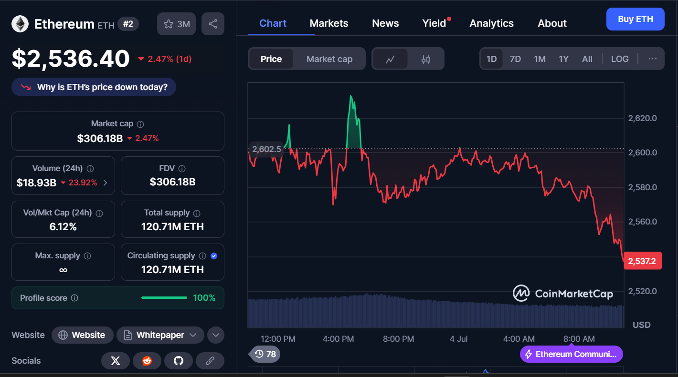Expand Volume (24h) details arrow
The image size is (678, 377).
point(106,183)
